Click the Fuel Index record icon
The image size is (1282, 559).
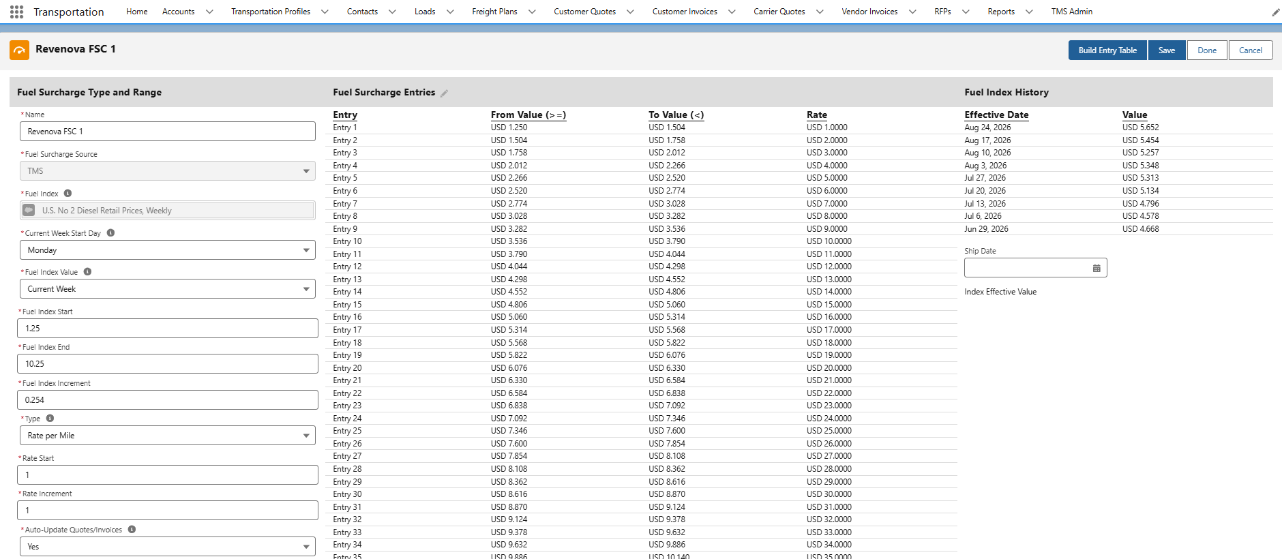point(29,210)
